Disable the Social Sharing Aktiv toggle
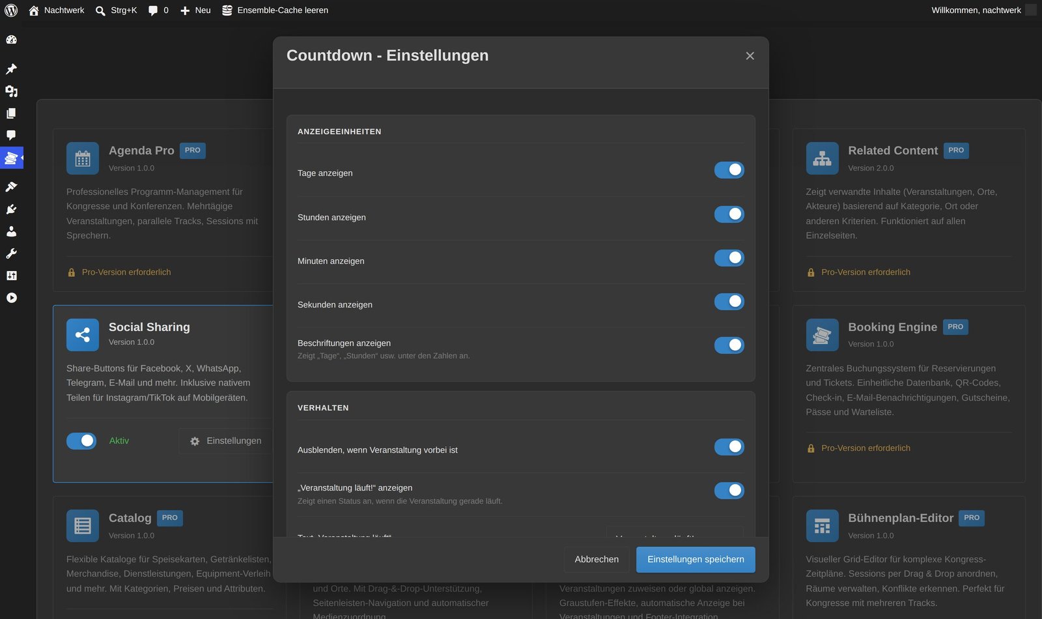Image resolution: width=1042 pixels, height=619 pixels. (81, 441)
